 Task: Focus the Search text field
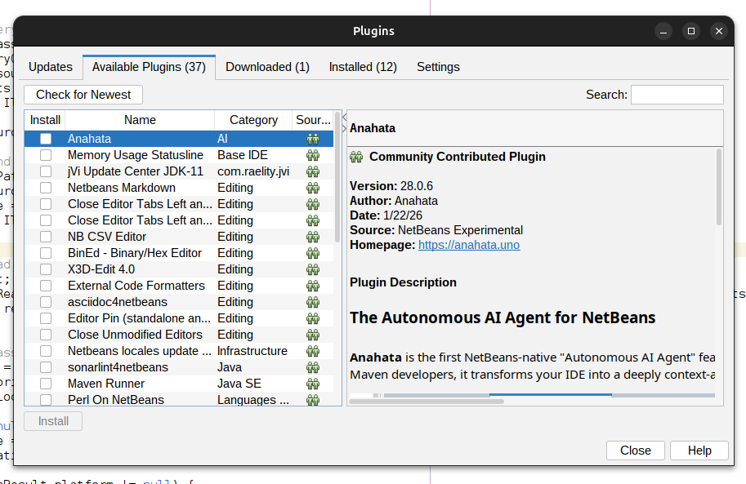tap(677, 95)
